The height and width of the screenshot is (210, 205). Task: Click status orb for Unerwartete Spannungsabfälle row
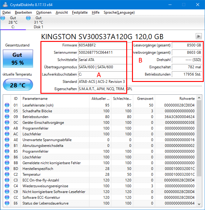pyautogui.click(x=7, y=140)
